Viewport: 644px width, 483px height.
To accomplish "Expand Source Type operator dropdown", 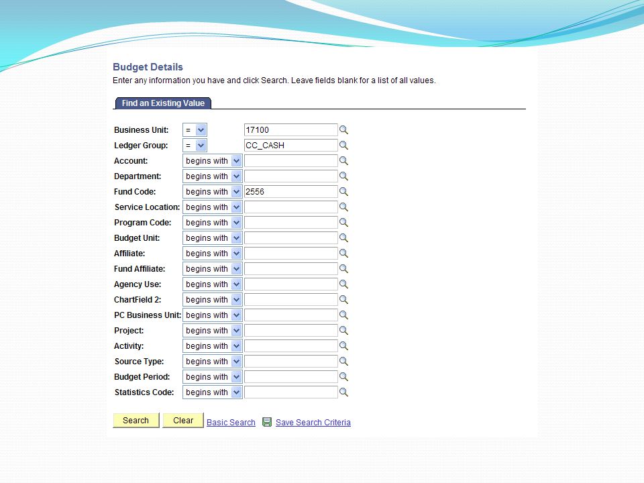I will 213,362.
